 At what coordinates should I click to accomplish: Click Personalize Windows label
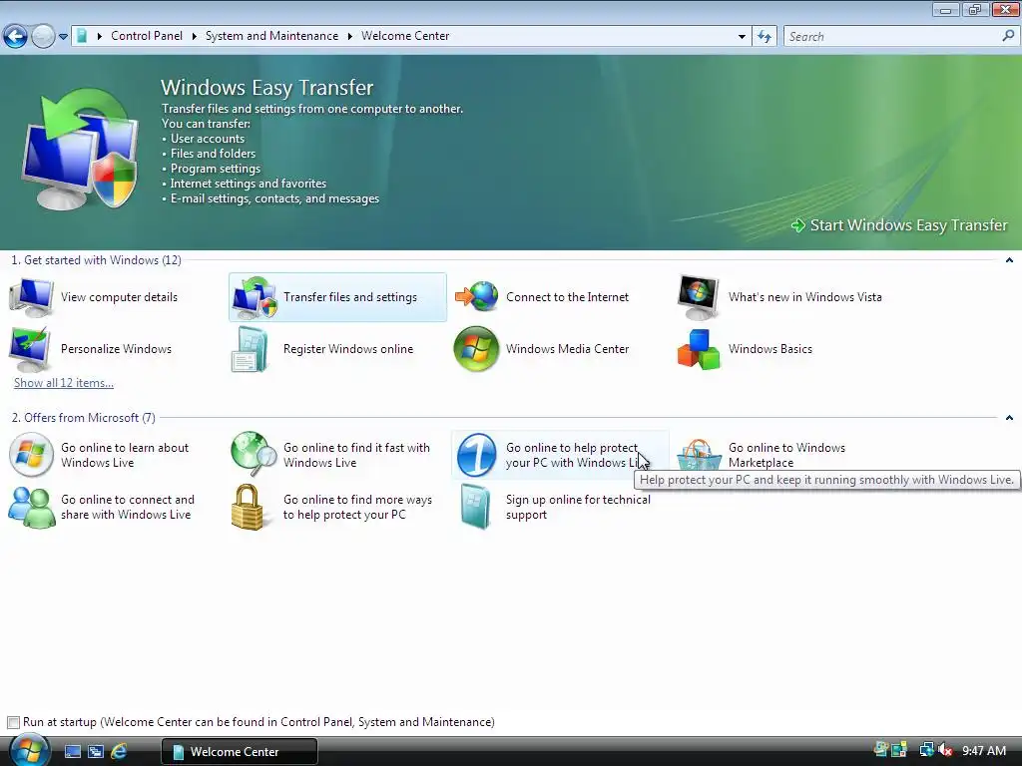coord(116,349)
